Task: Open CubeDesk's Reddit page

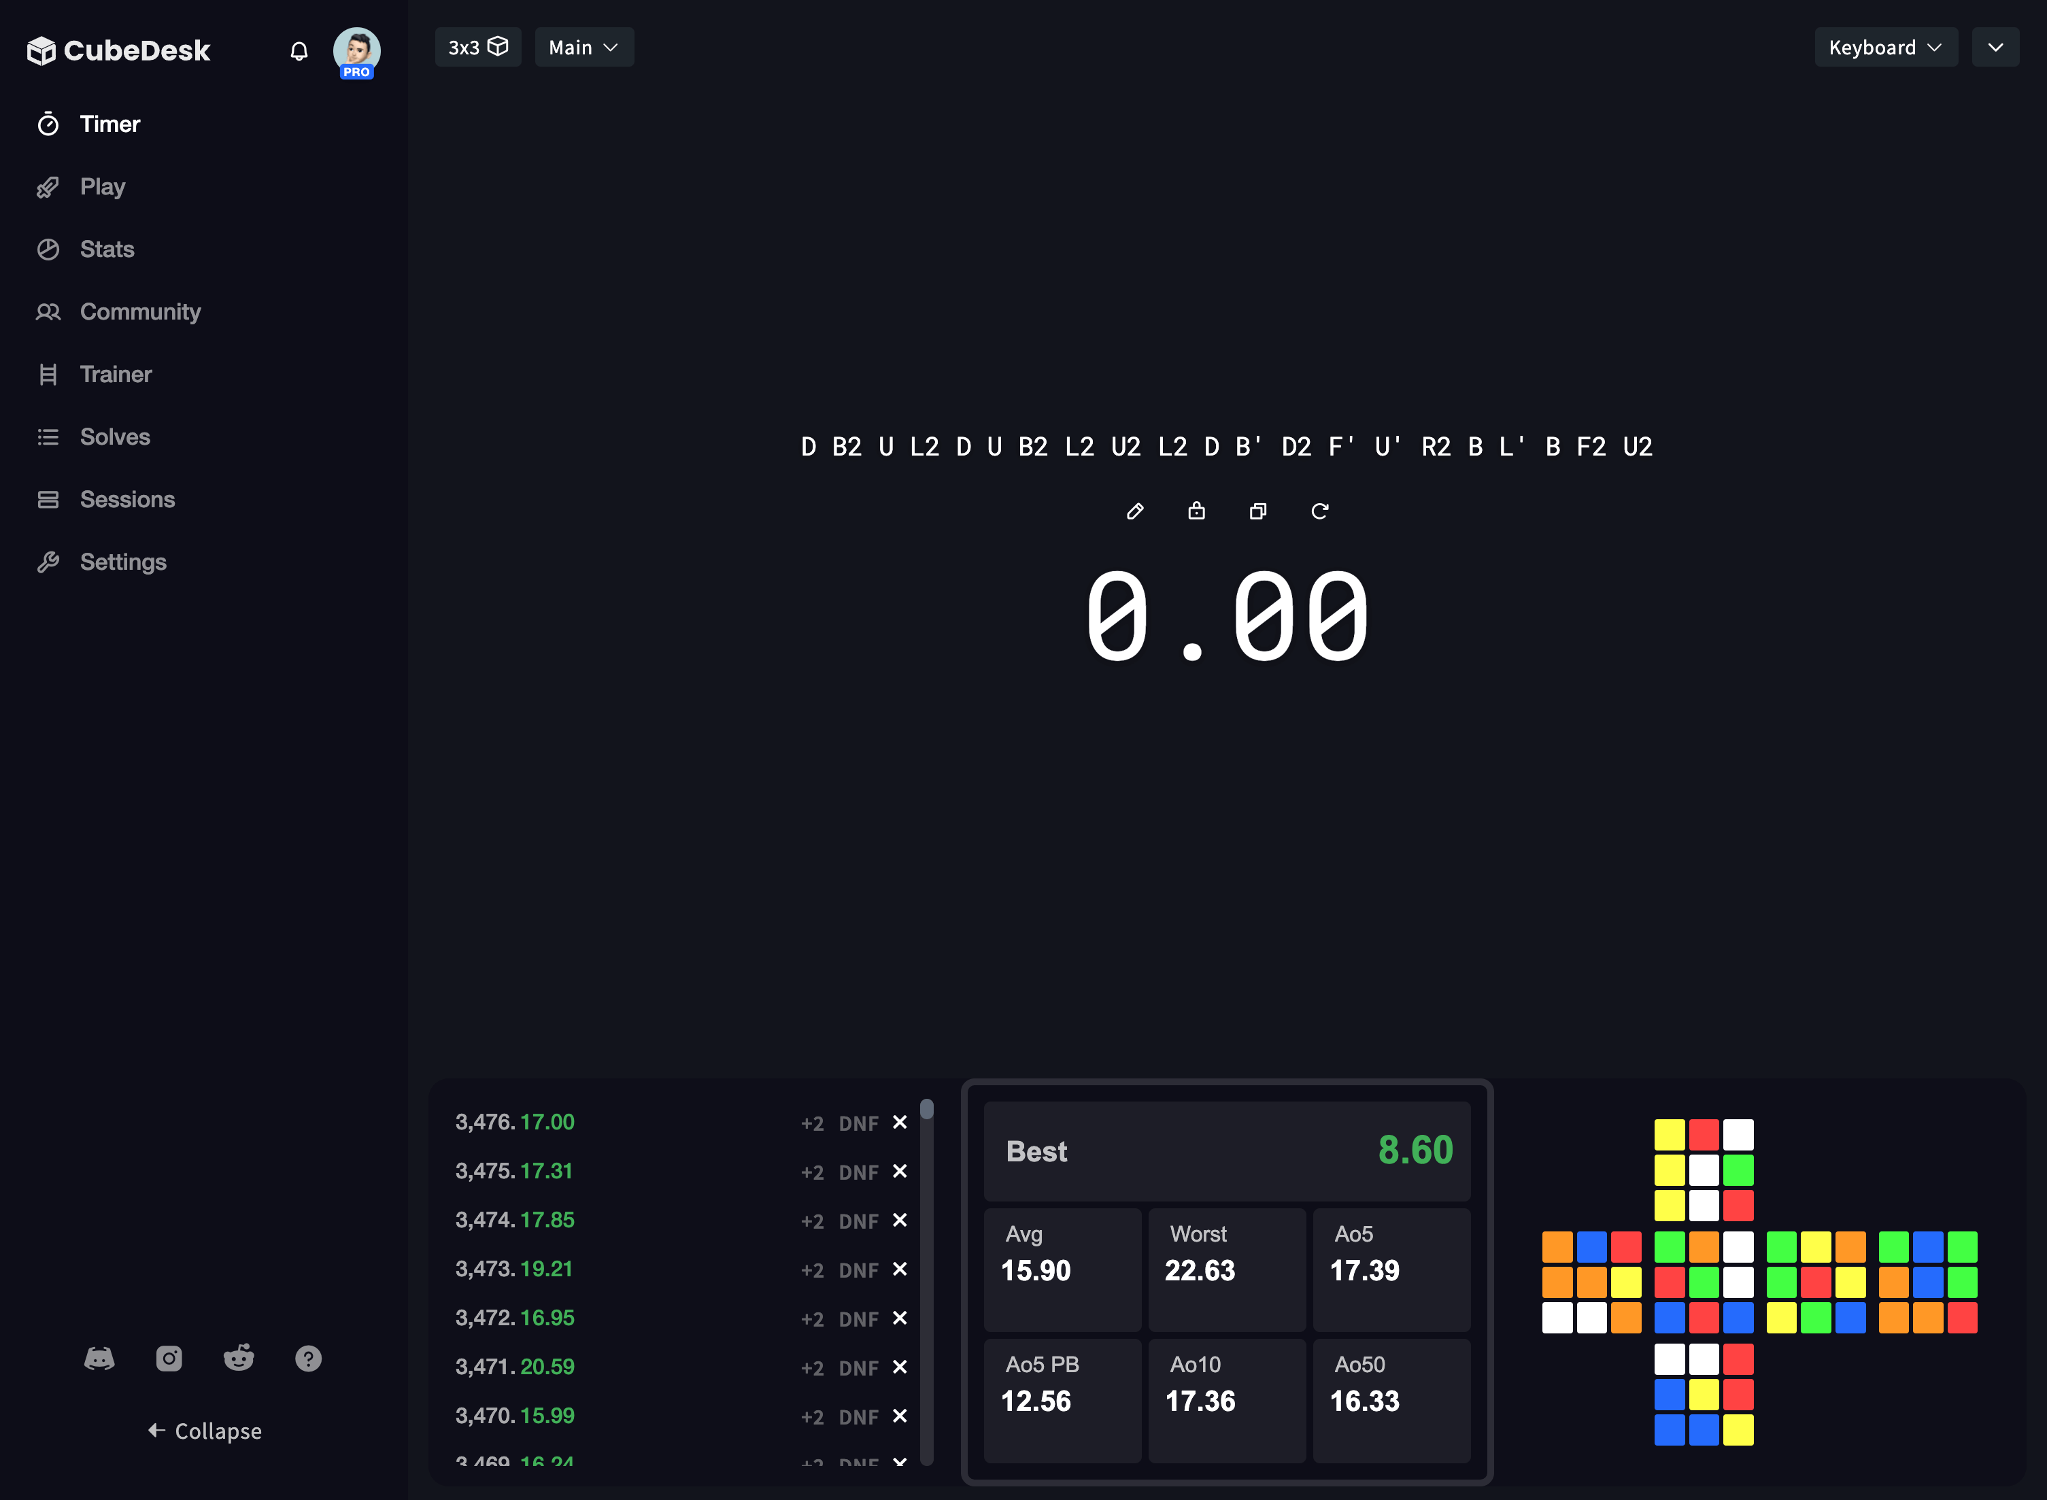Action: click(238, 1359)
